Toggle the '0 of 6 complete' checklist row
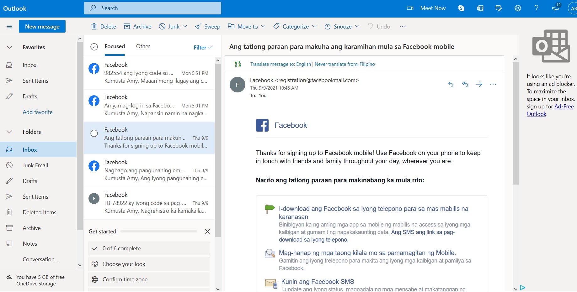The image size is (577, 292). pos(149,248)
